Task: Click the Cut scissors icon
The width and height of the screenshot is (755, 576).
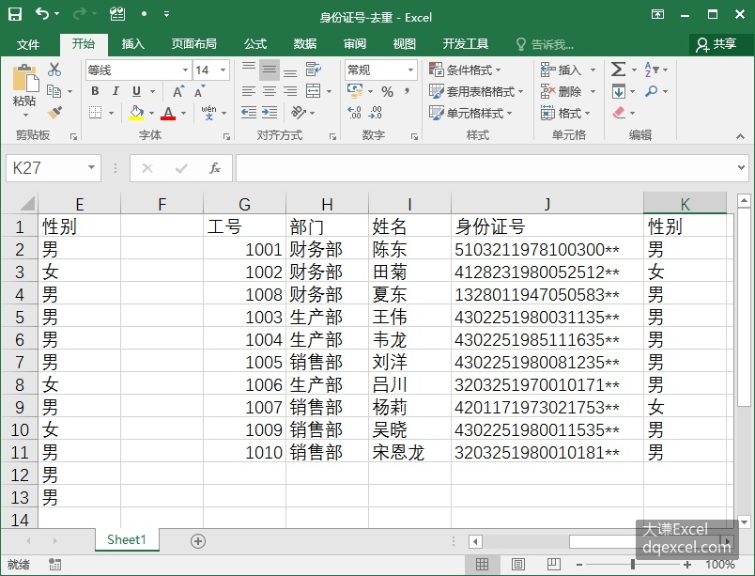Action: [x=54, y=70]
